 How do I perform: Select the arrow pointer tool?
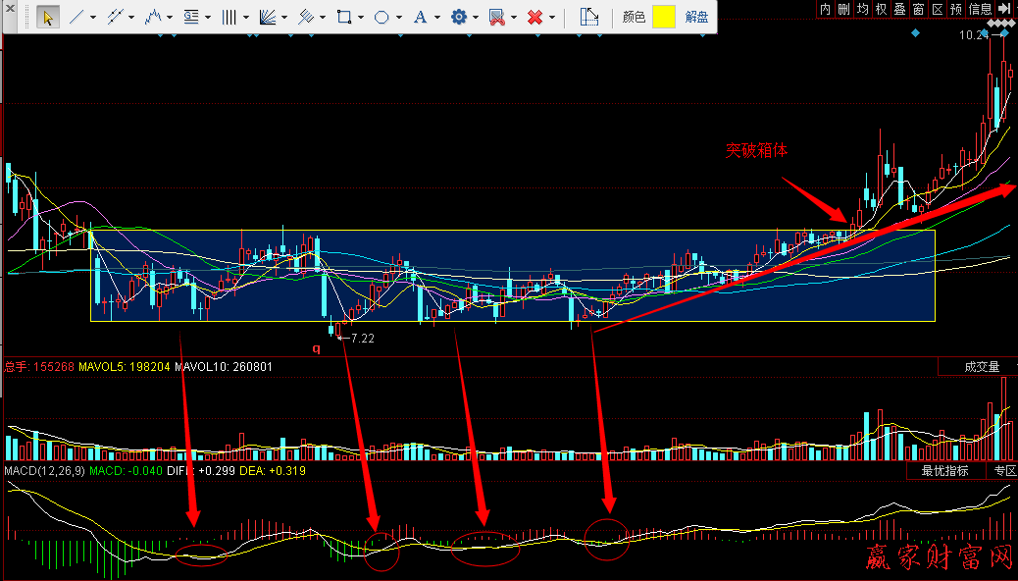click(47, 17)
